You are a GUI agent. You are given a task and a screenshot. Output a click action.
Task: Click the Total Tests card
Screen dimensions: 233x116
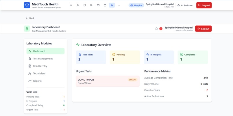coord(91,57)
